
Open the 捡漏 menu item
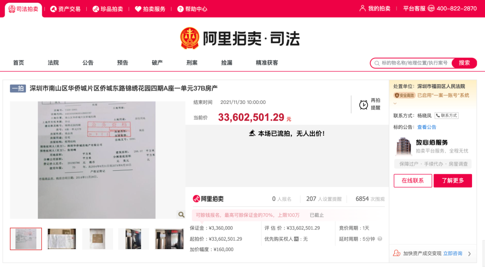click(x=226, y=63)
